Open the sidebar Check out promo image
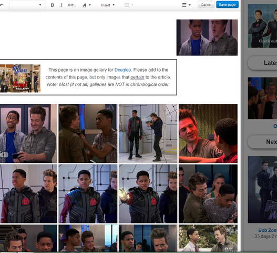 point(262,26)
